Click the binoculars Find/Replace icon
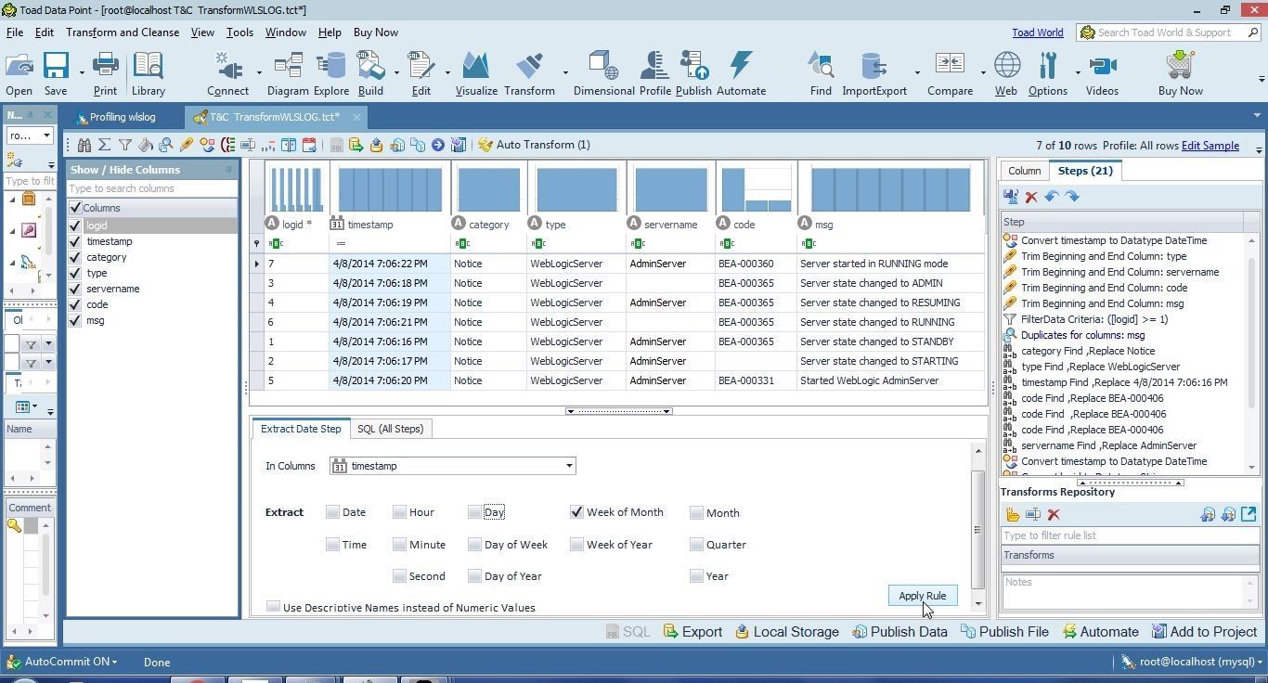 coord(84,145)
